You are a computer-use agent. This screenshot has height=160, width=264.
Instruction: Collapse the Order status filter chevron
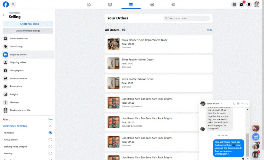[50, 126]
